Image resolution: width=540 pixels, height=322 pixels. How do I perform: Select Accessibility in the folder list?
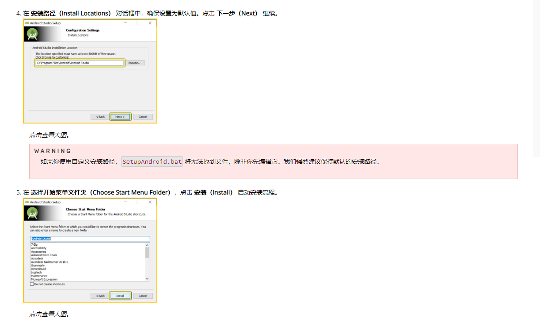point(38,248)
